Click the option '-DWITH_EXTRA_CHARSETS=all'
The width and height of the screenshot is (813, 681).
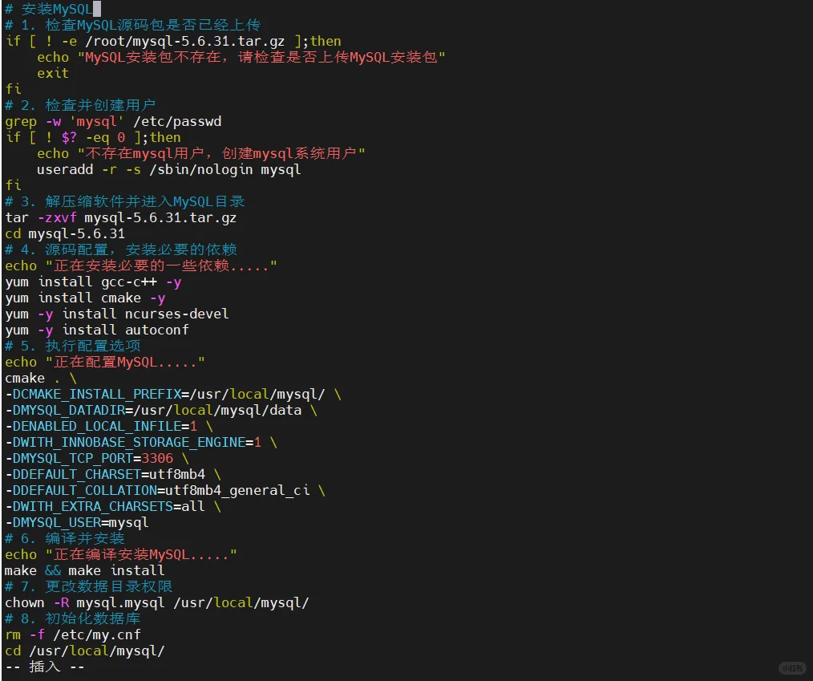(x=105, y=507)
